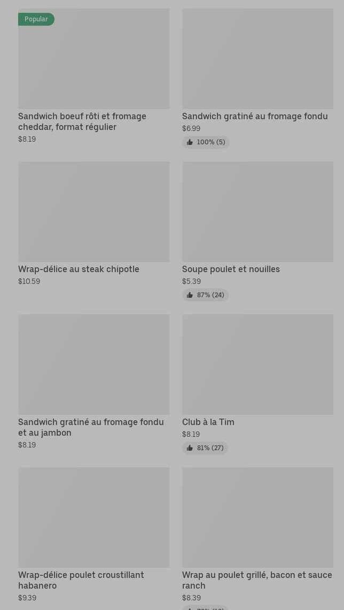
Task: Click Sandwich boeuf rôti et fromage cheddar title
Action: (82, 122)
